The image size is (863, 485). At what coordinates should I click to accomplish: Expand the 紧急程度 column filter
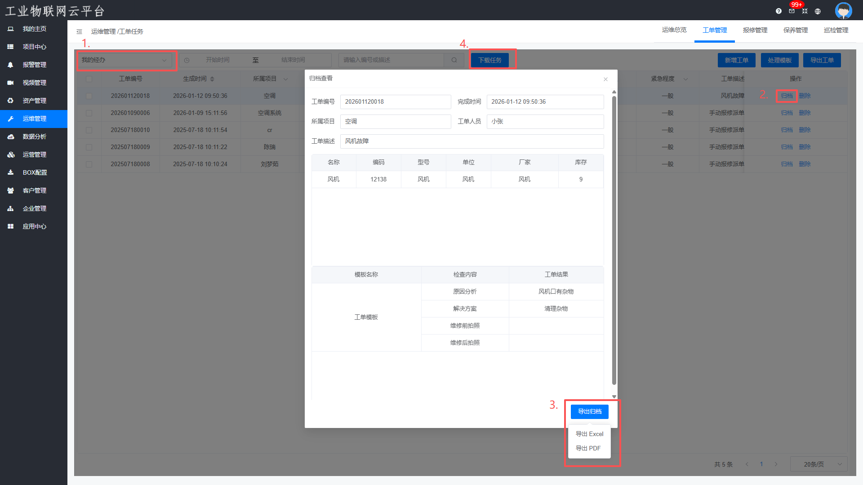pos(685,79)
